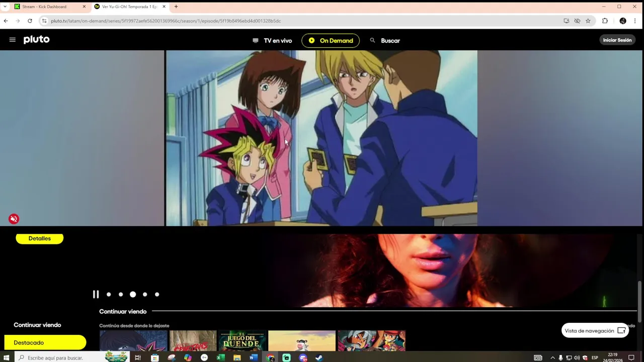Open the Yu-Gi-Oh thumbnail in Continuar viendo
The image size is (644, 362).
click(x=133, y=340)
